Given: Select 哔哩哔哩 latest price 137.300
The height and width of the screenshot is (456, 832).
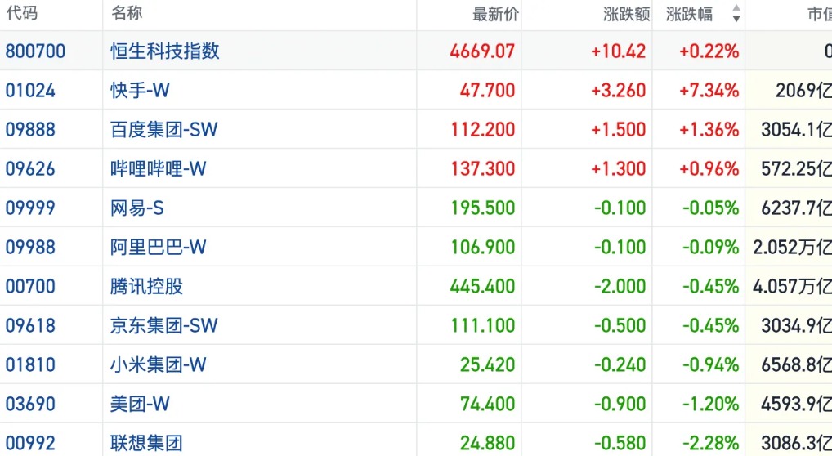Looking at the screenshot, I should 483,169.
